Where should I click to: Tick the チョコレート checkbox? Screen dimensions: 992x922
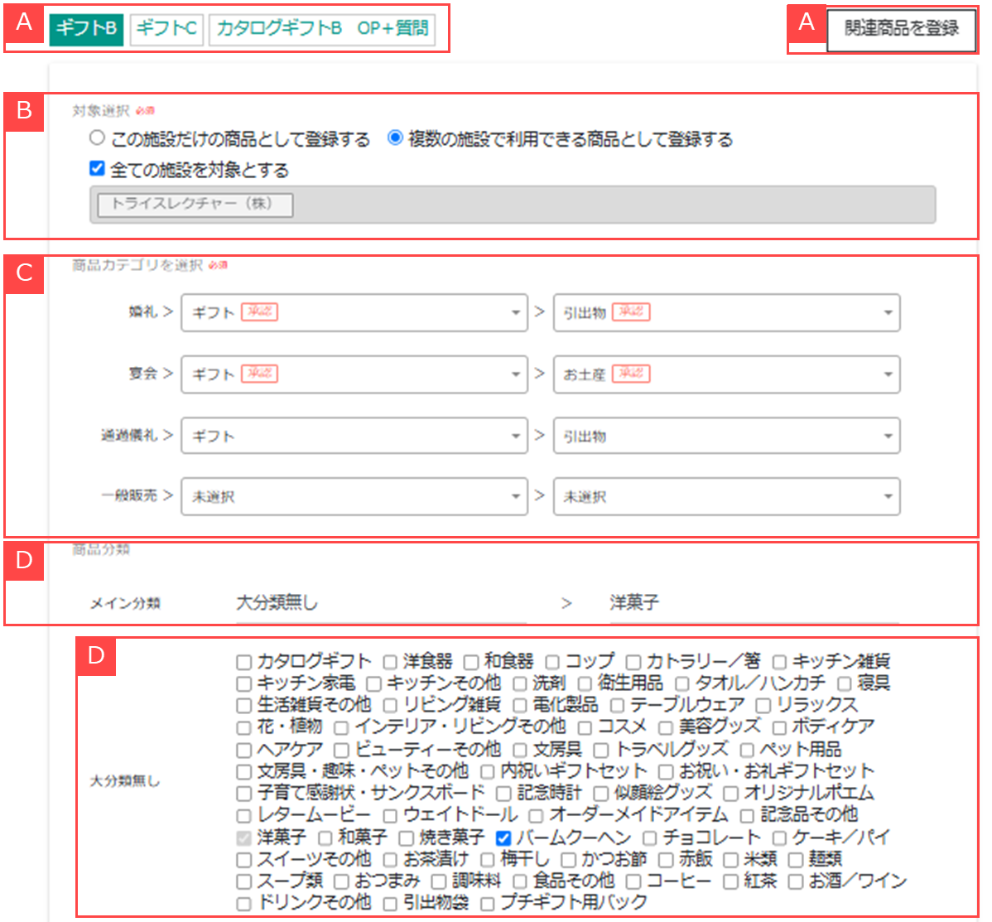click(650, 838)
